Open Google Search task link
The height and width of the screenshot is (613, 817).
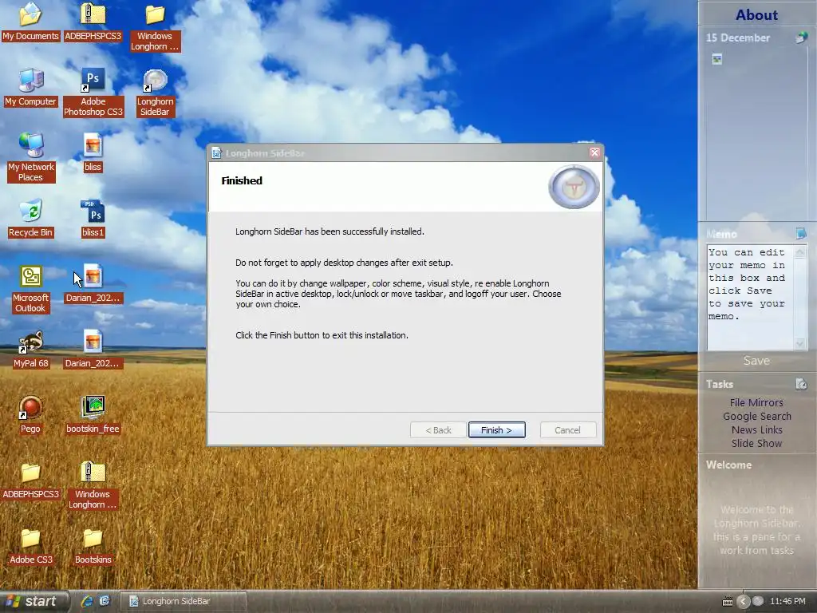pos(756,416)
